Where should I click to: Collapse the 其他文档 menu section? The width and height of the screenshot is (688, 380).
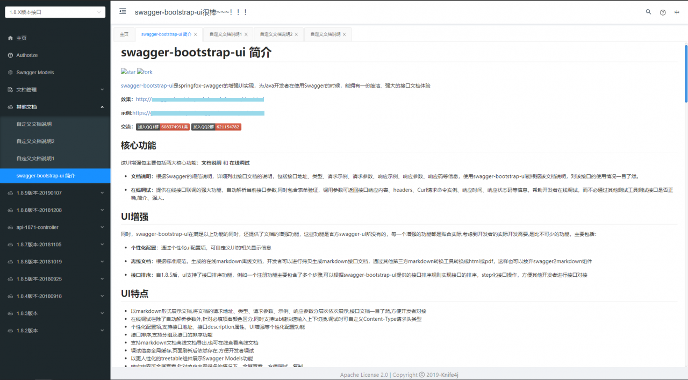coord(54,106)
